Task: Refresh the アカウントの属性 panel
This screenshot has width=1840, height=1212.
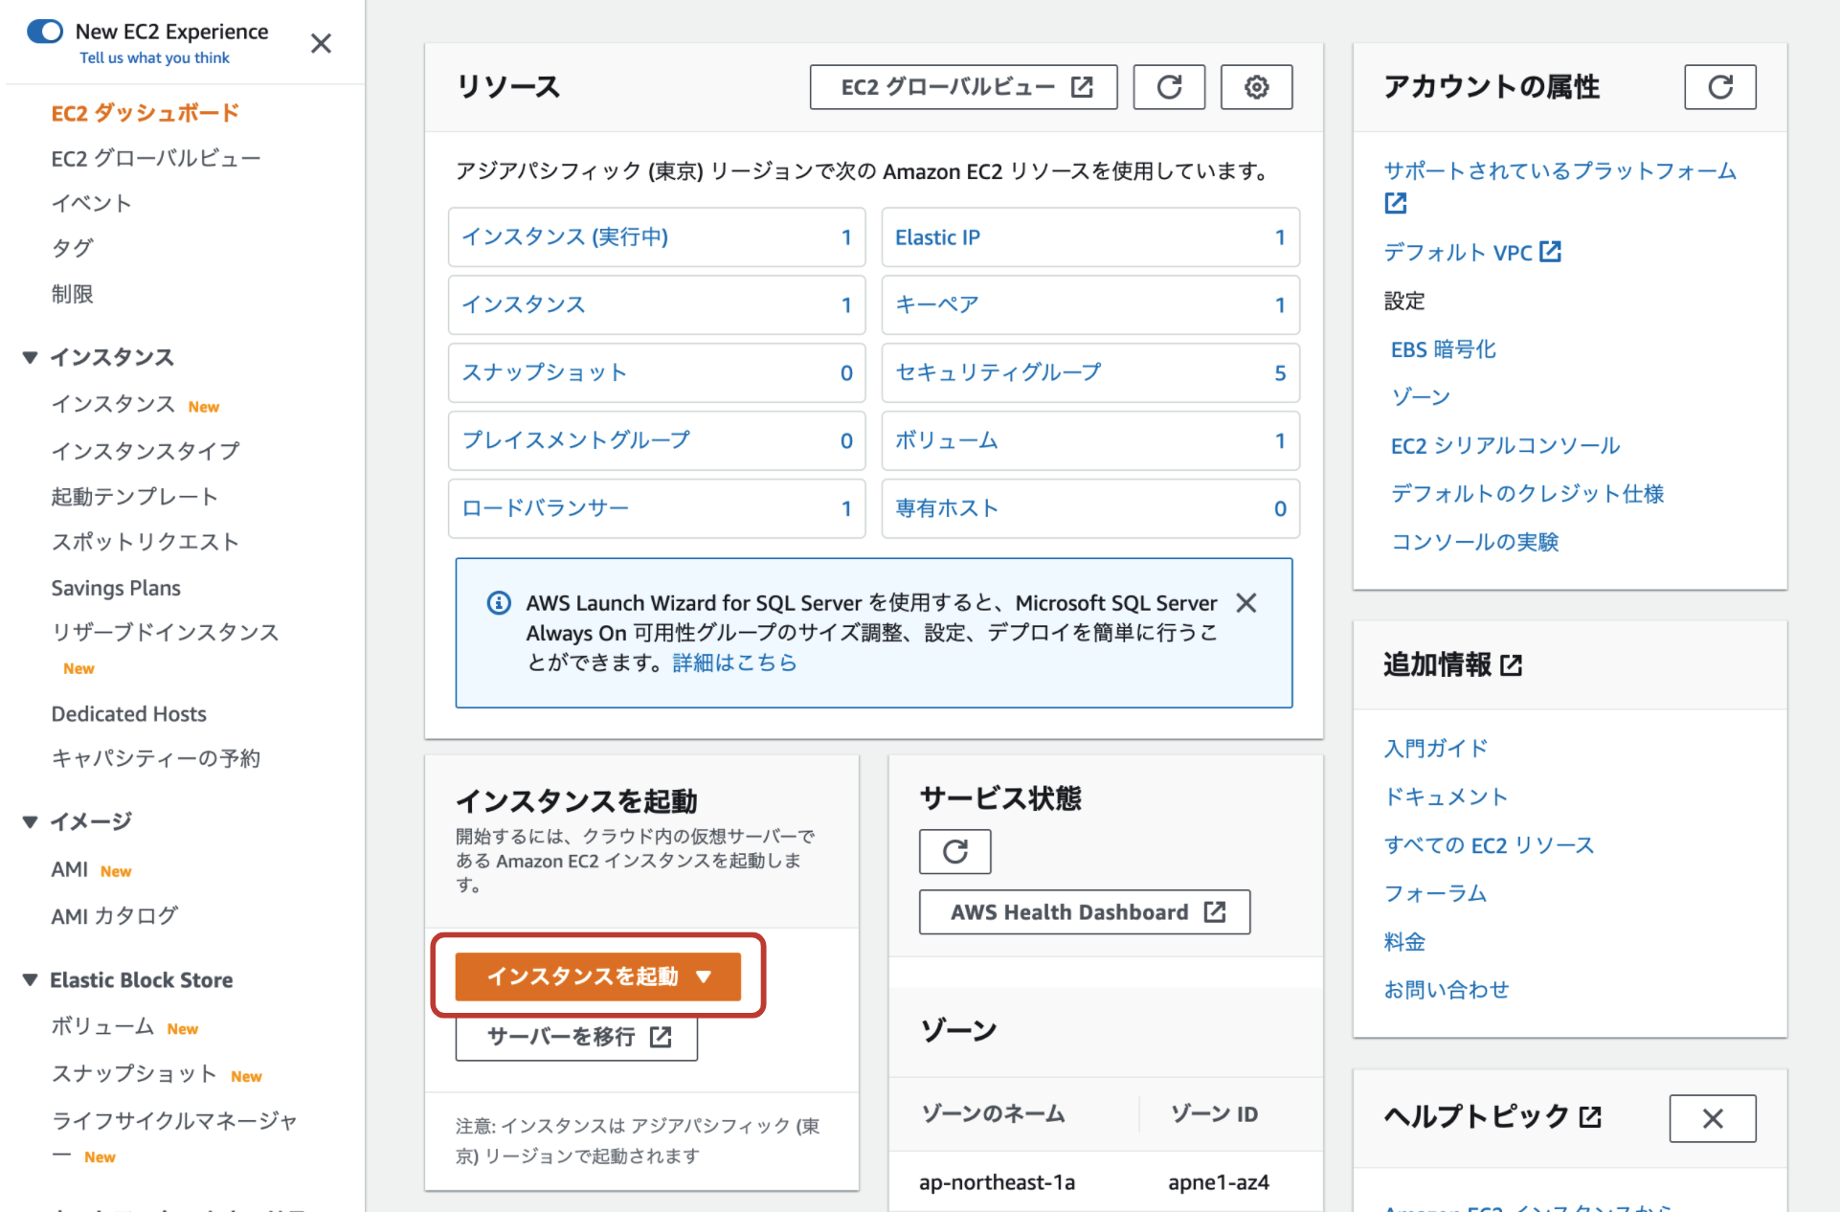Action: click(1719, 86)
